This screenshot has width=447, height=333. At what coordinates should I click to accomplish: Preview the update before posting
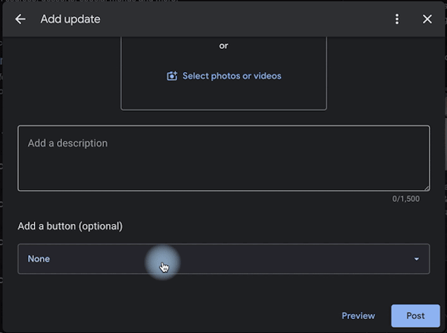point(358,316)
